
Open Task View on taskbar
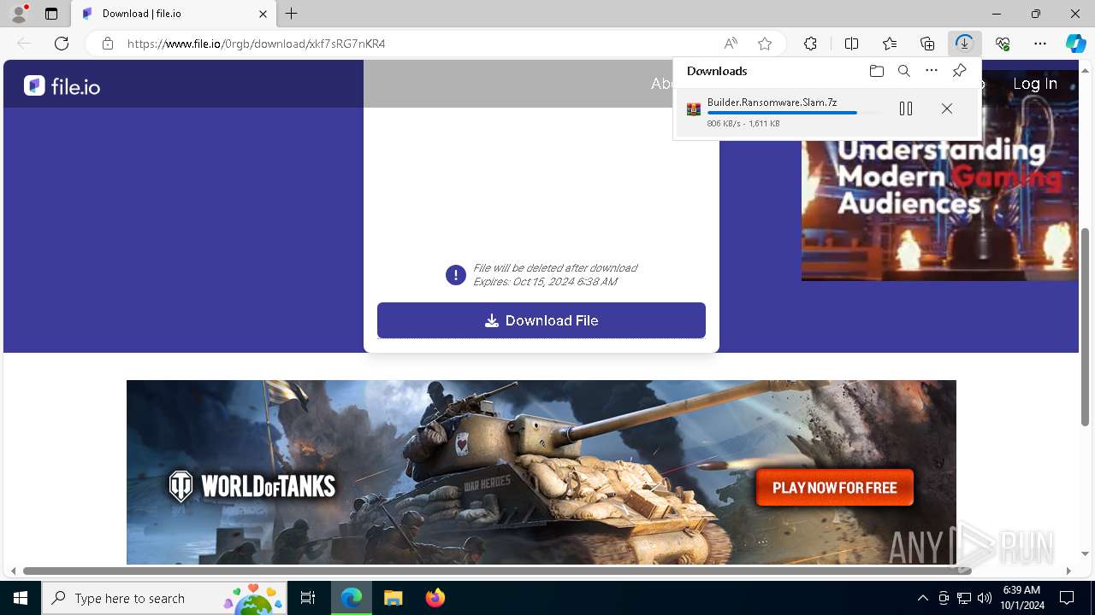click(308, 598)
